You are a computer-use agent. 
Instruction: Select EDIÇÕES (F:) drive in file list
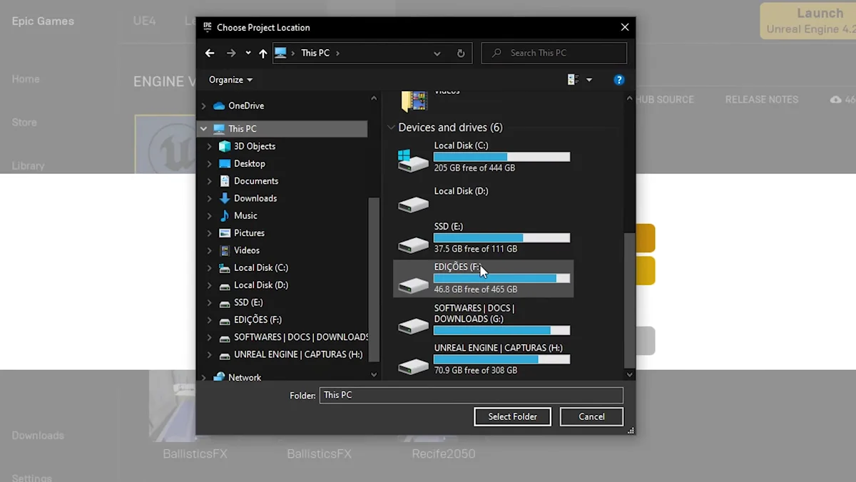(x=484, y=278)
